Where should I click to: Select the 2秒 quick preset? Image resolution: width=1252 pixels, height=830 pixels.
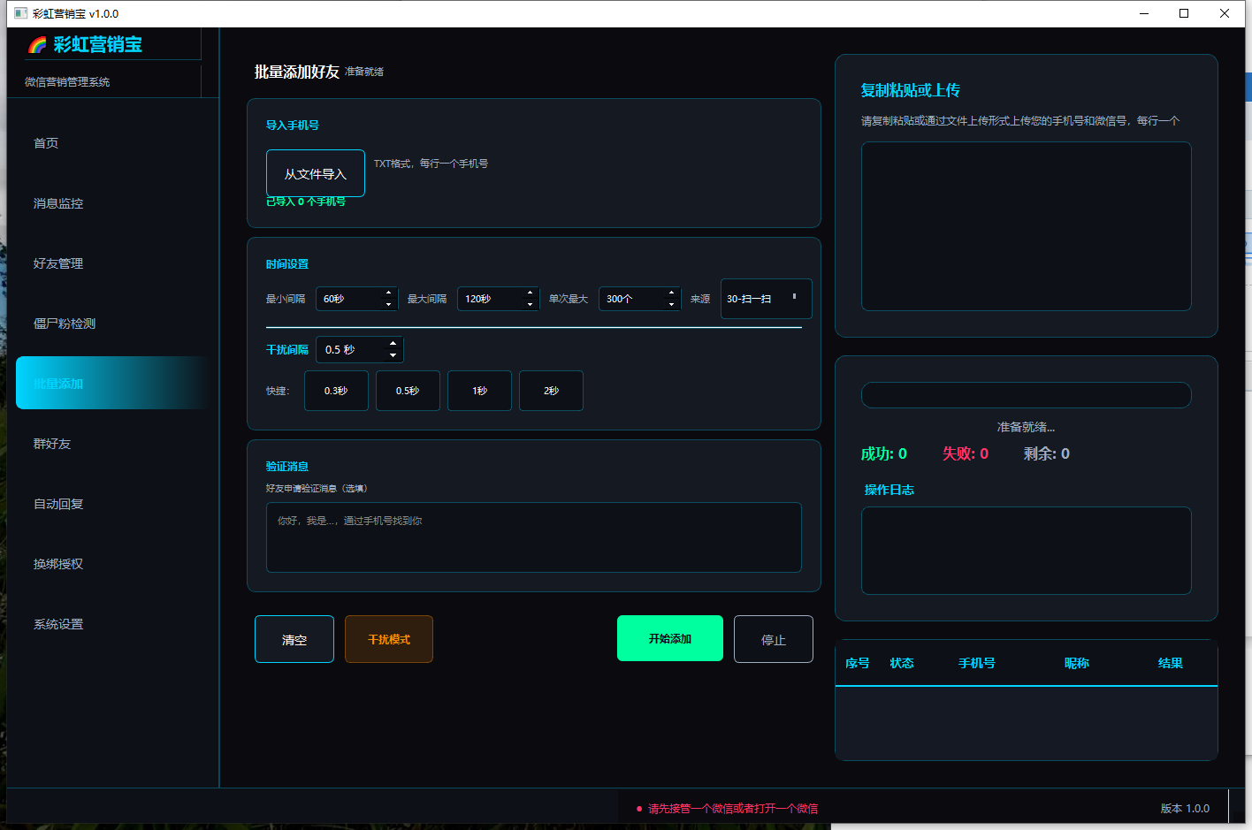[x=551, y=391]
